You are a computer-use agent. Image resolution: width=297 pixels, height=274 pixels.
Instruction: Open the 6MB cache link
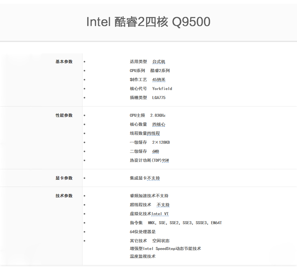point(156,151)
